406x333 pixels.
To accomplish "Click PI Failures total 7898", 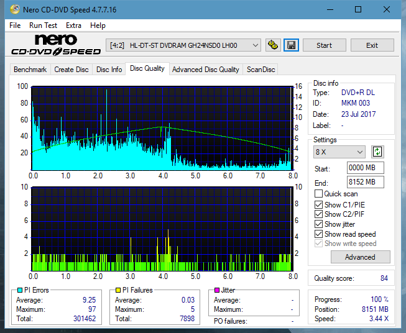I will coord(187,319).
